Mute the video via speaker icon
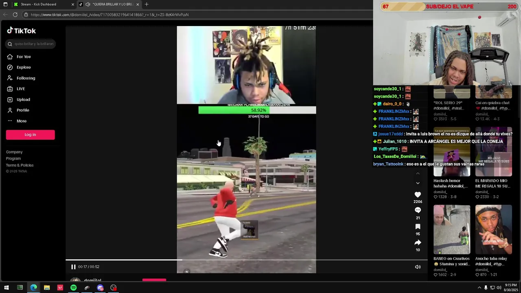 [x=418, y=267]
